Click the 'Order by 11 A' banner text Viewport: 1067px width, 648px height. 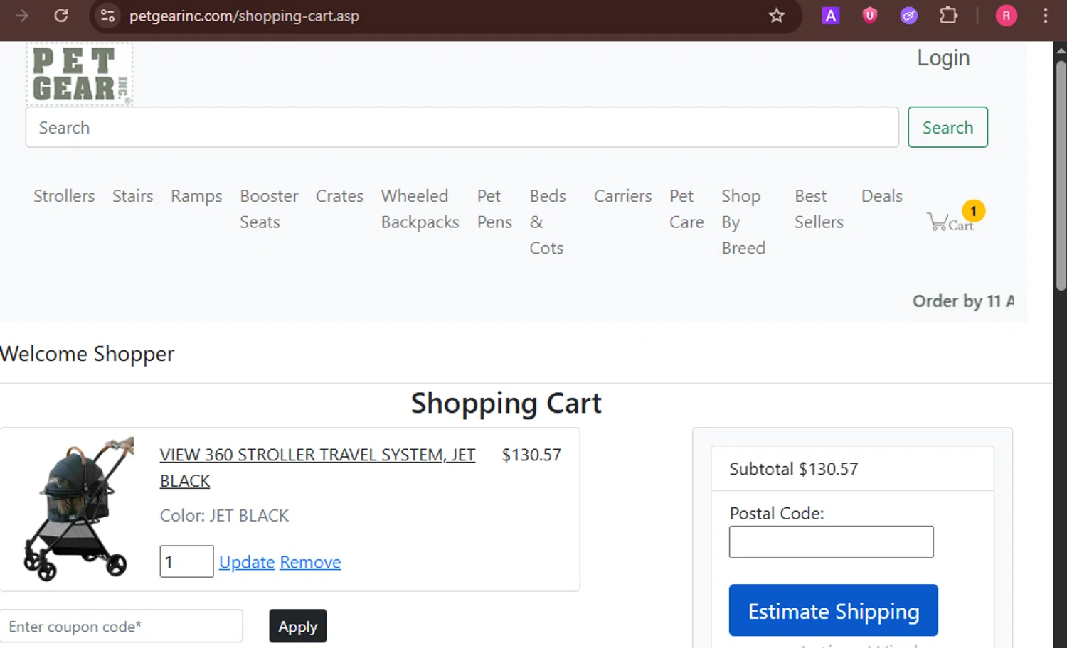click(963, 301)
